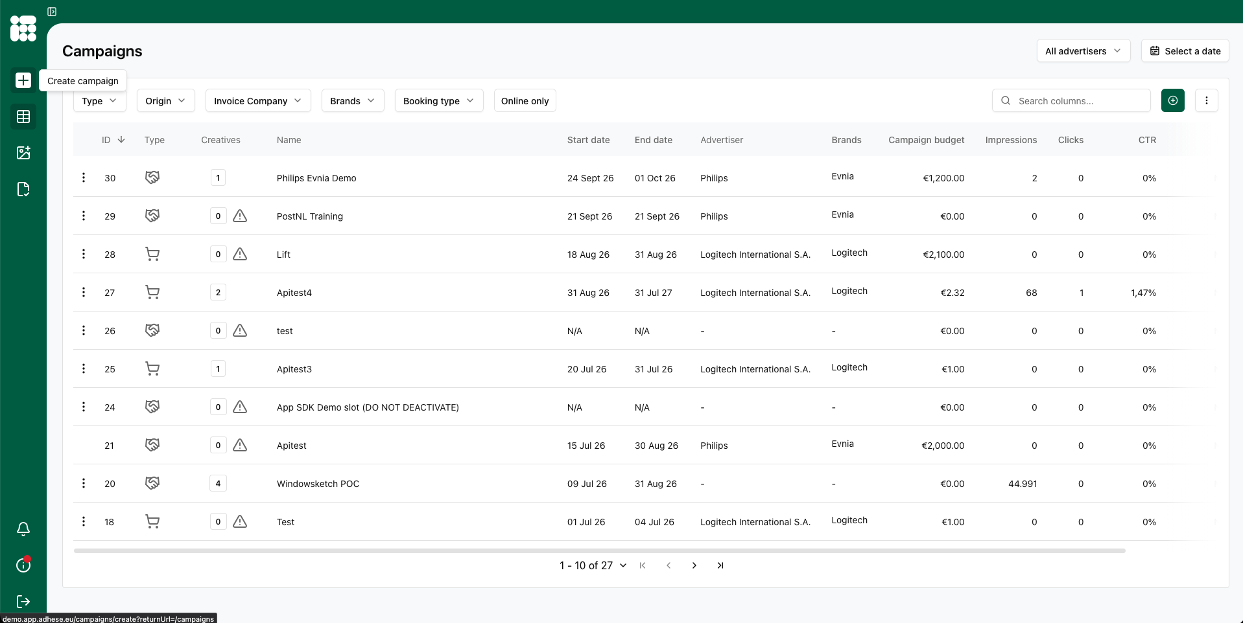Click the Logitech International S.A. advertiser in Lift row
The width and height of the screenshot is (1243, 623).
[755, 255]
